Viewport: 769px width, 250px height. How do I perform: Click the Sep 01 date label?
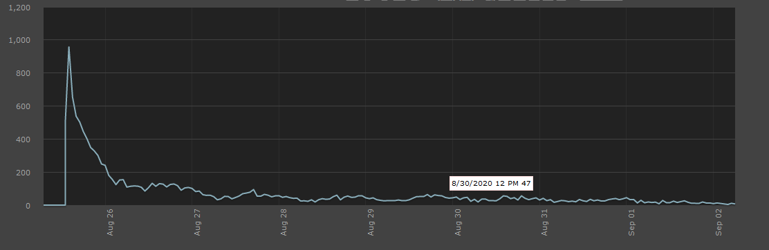[631, 222]
